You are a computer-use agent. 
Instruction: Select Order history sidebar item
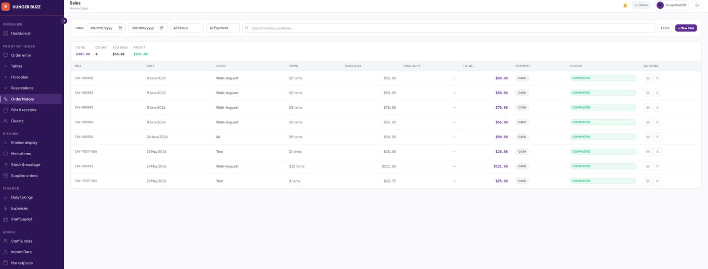(x=32, y=99)
